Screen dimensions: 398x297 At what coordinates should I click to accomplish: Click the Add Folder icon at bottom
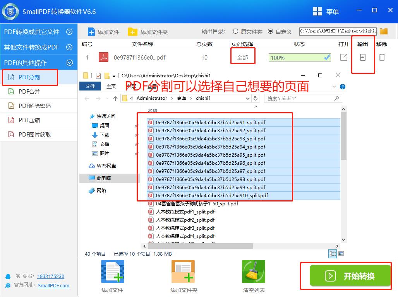[183, 271]
